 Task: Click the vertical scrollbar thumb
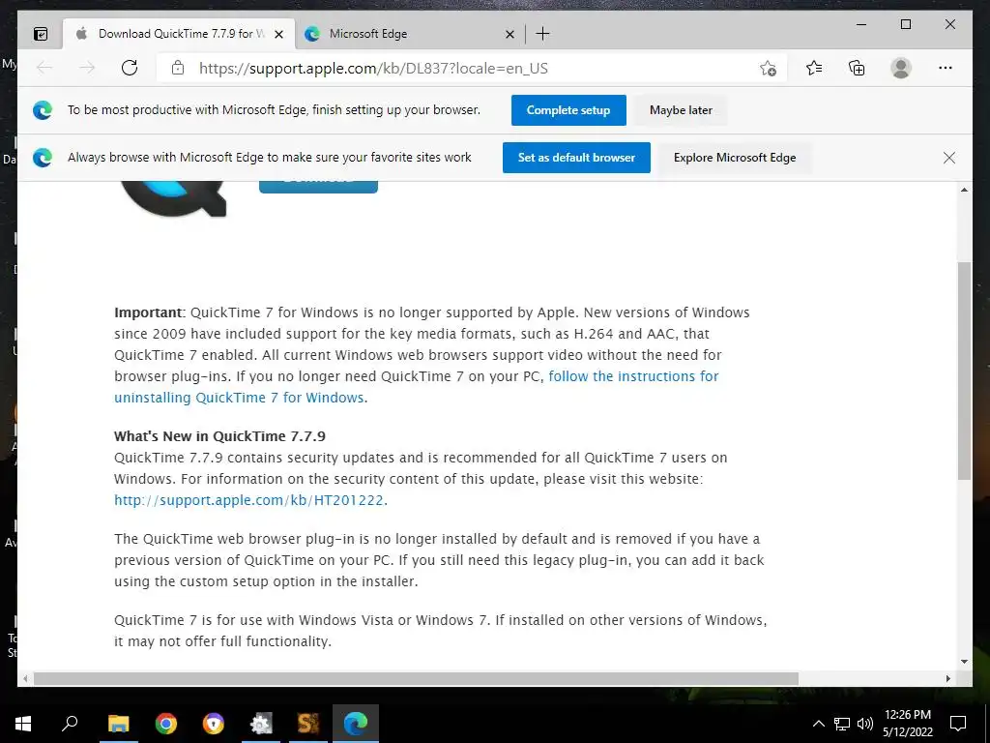pyautogui.click(x=964, y=371)
